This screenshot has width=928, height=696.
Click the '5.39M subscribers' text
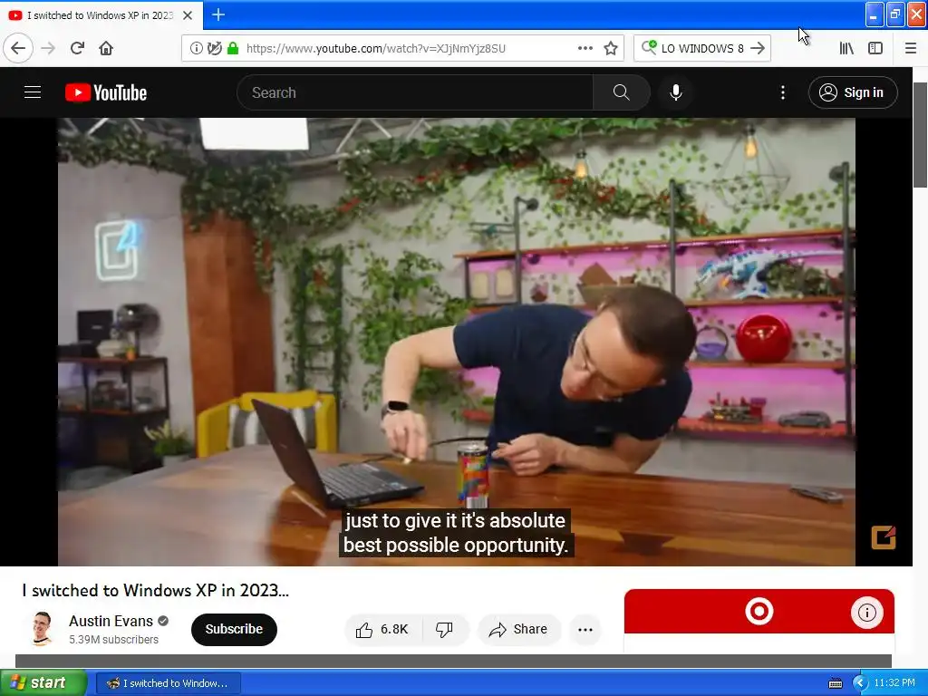(113, 640)
